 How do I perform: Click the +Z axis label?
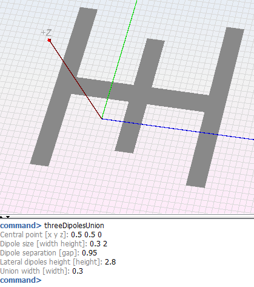(46, 32)
